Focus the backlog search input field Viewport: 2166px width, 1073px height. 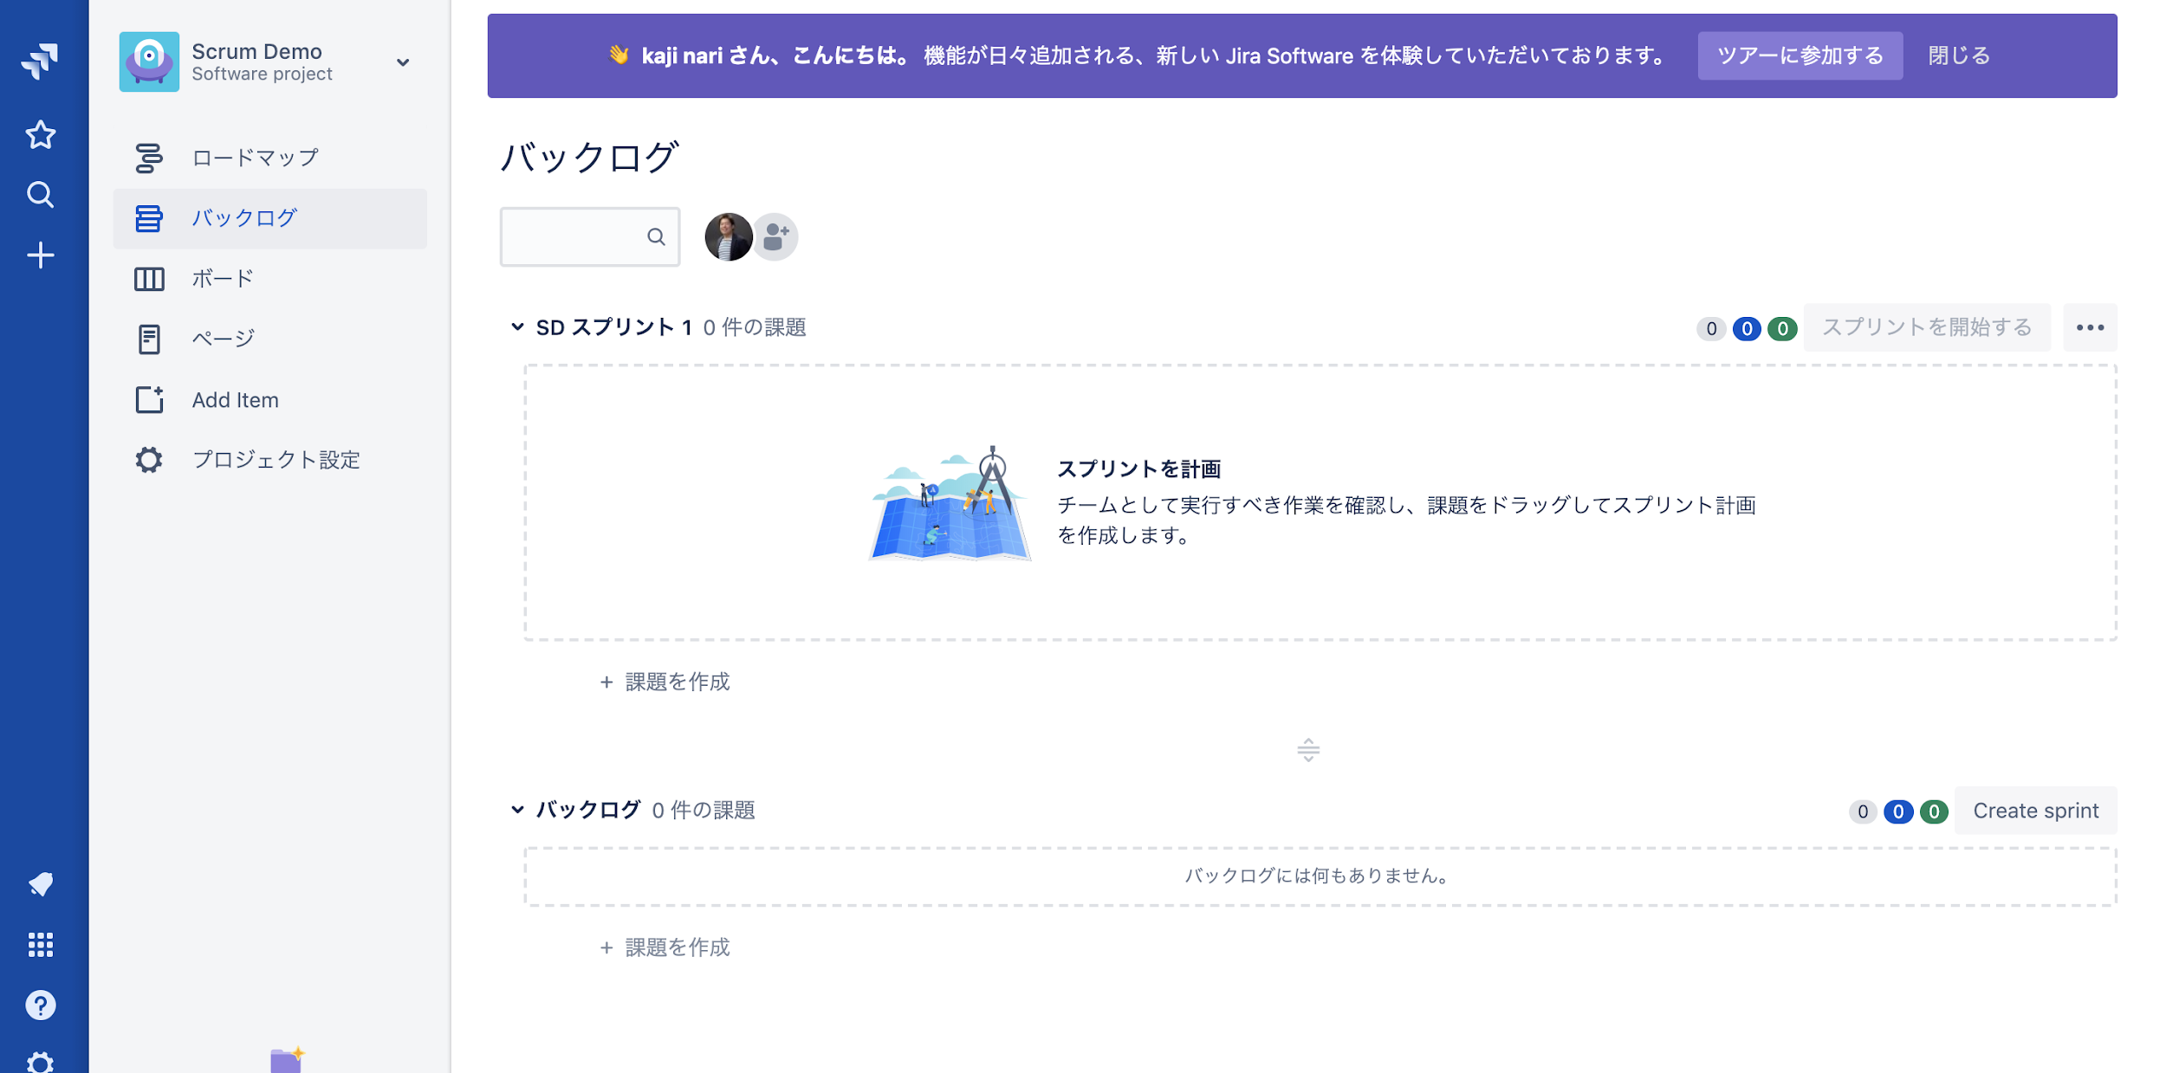pos(589,236)
